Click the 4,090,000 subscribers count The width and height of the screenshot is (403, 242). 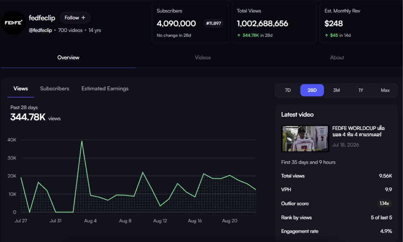(176, 24)
